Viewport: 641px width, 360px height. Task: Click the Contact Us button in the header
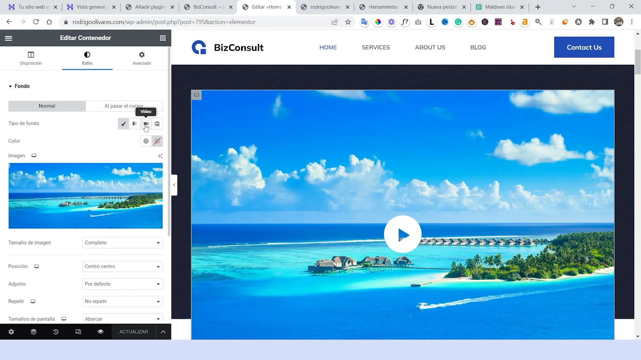pos(584,47)
